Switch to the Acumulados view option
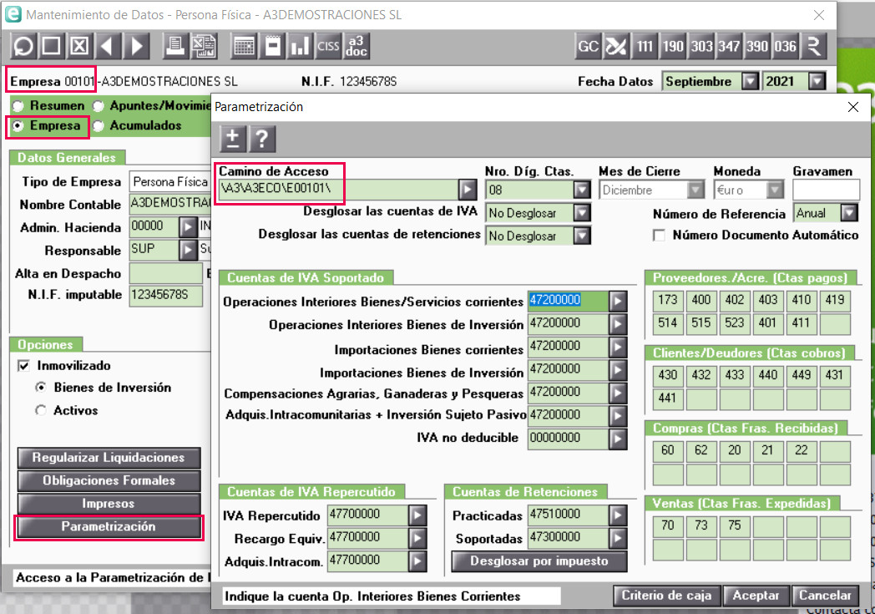875x614 pixels. tap(98, 125)
